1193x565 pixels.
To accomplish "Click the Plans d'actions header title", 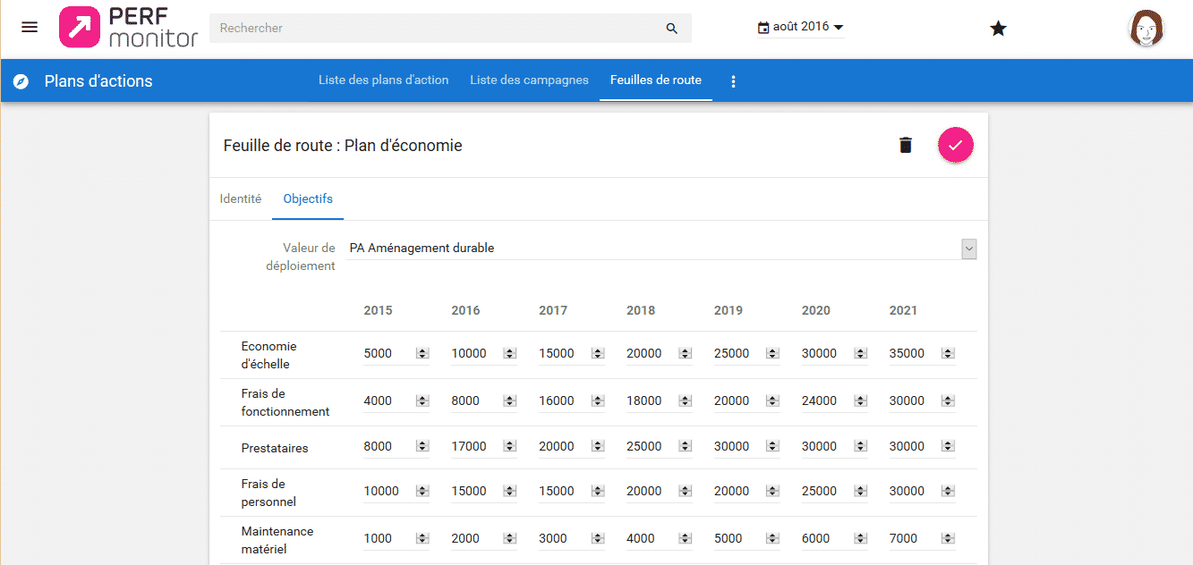I will coord(98,81).
